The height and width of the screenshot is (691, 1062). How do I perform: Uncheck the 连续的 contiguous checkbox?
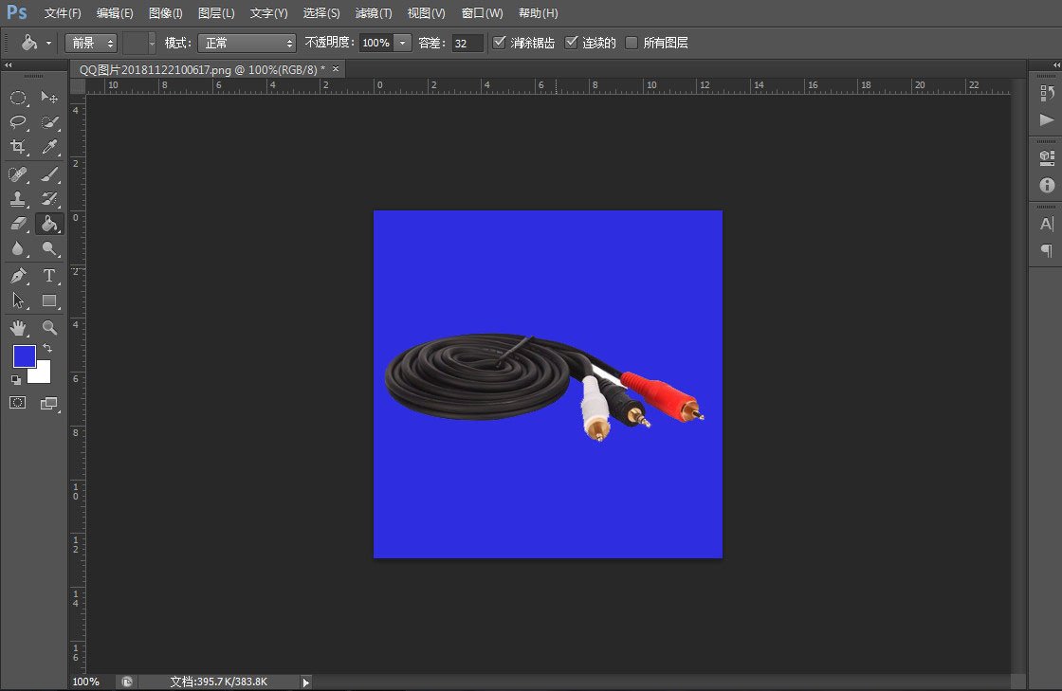pyautogui.click(x=571, y=43)
